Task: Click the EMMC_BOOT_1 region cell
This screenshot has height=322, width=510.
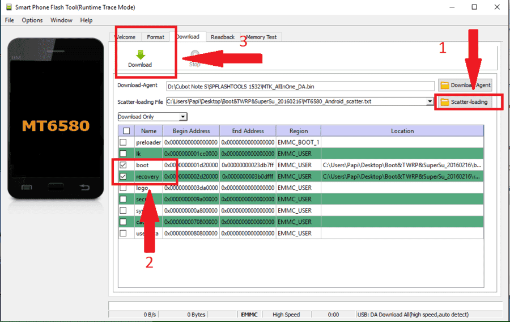Action: [x=299, y=142]
